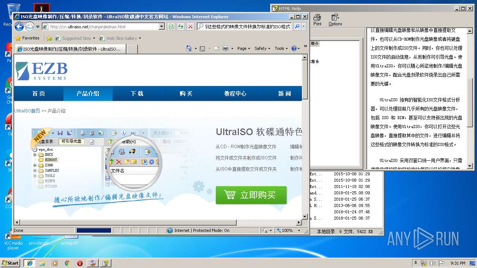This screenshot has height=268, width=477.
Task: Open the 教程中心 navigation tab
Action: click(236, 93)
